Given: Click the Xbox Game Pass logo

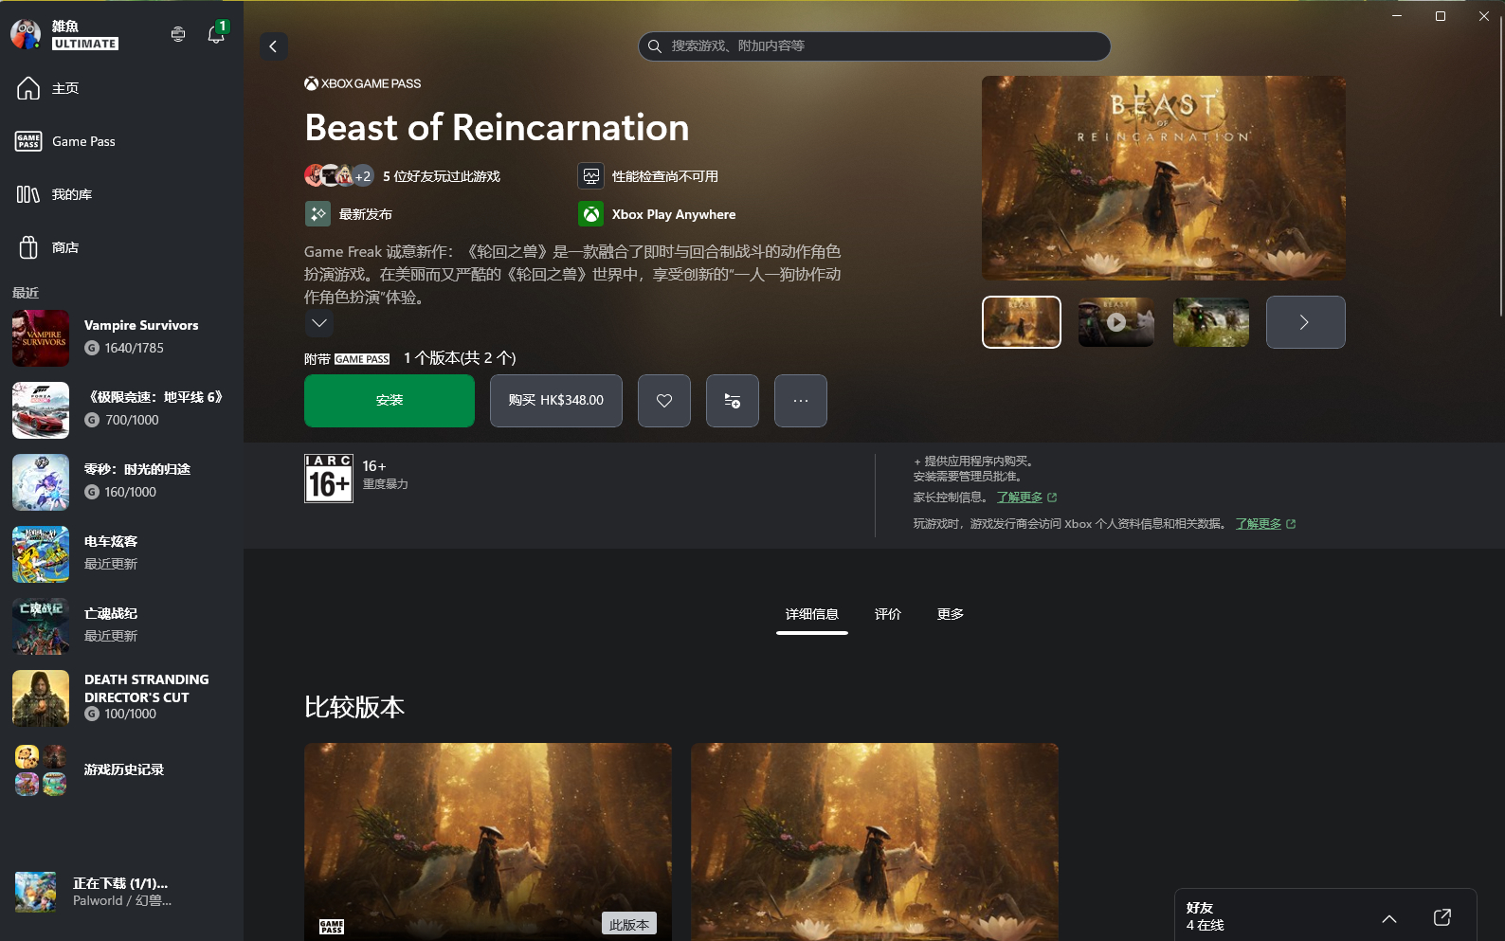Looking at the screenshot, I should 363,83.
